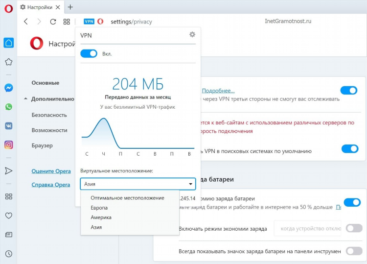Open Возможности settings section
Image resolution: width=367 pixels, height=264 pixels.
point(49,130)
